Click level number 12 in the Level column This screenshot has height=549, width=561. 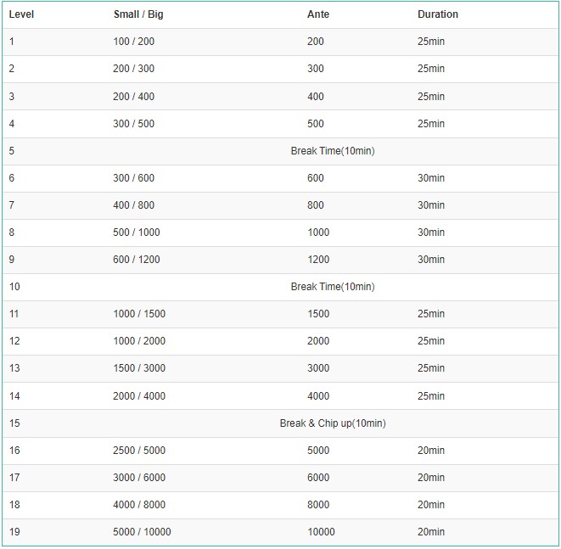[14, 341]
